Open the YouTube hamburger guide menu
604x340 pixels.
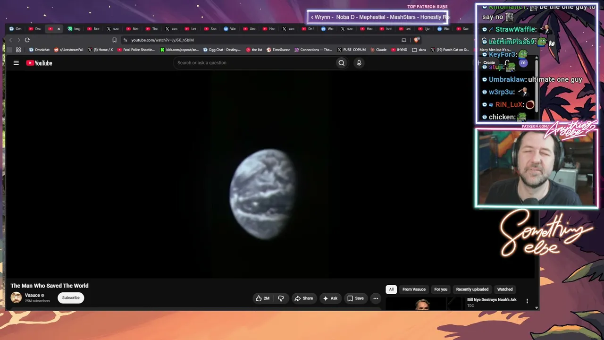coord(16,63)
